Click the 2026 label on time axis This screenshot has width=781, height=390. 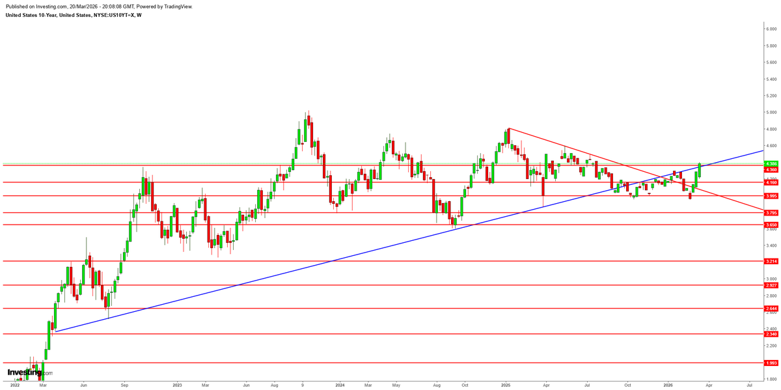click(668, 385)
